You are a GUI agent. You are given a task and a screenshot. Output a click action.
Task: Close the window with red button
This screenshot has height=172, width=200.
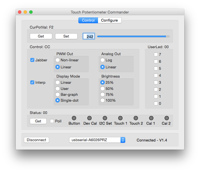tap(20, 12)
